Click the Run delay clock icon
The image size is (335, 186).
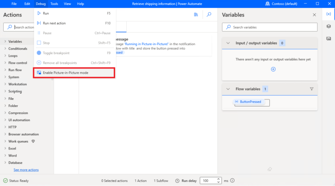pyautogui.click(x=177, y=181)
